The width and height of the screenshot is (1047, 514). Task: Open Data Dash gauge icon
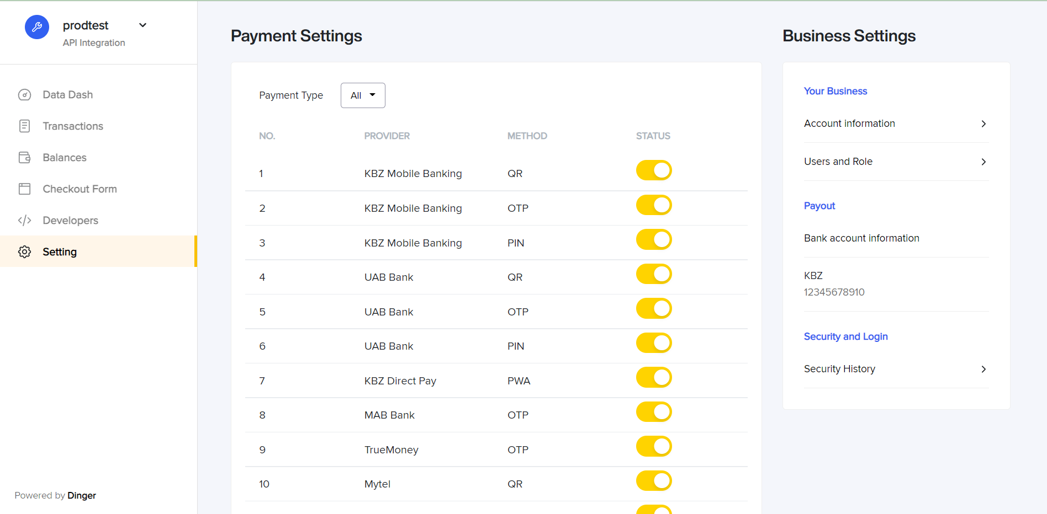pyautogui.click(x=24, y=95)
